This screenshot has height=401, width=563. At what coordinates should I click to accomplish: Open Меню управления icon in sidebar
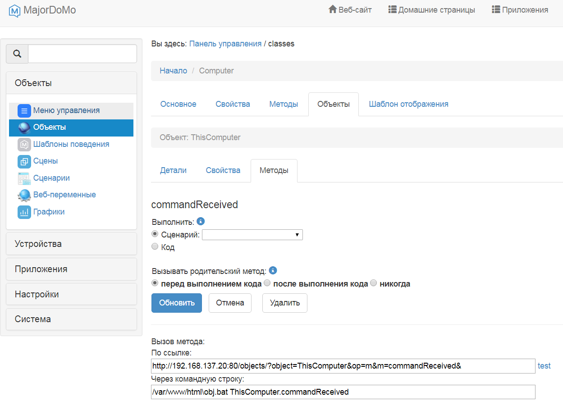[24, 111]
